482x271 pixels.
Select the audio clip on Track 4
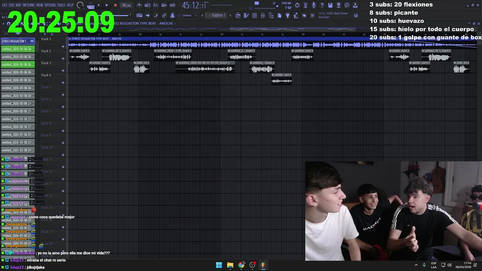click(x=282, y=79)
